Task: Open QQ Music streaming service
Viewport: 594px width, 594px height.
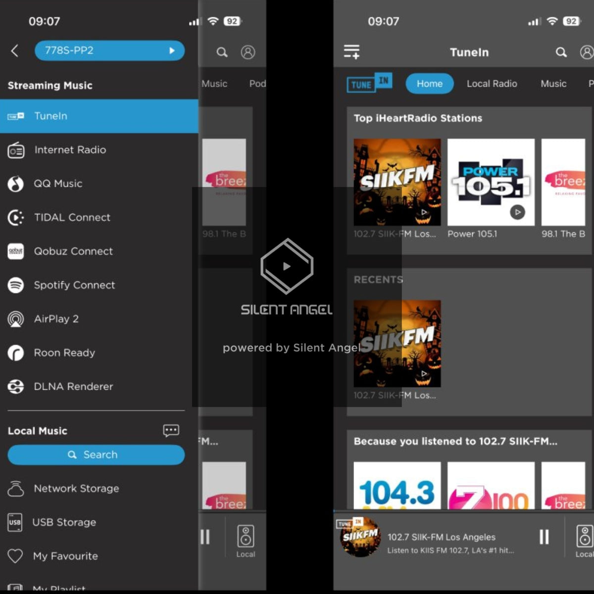Action: pos(16,184)
